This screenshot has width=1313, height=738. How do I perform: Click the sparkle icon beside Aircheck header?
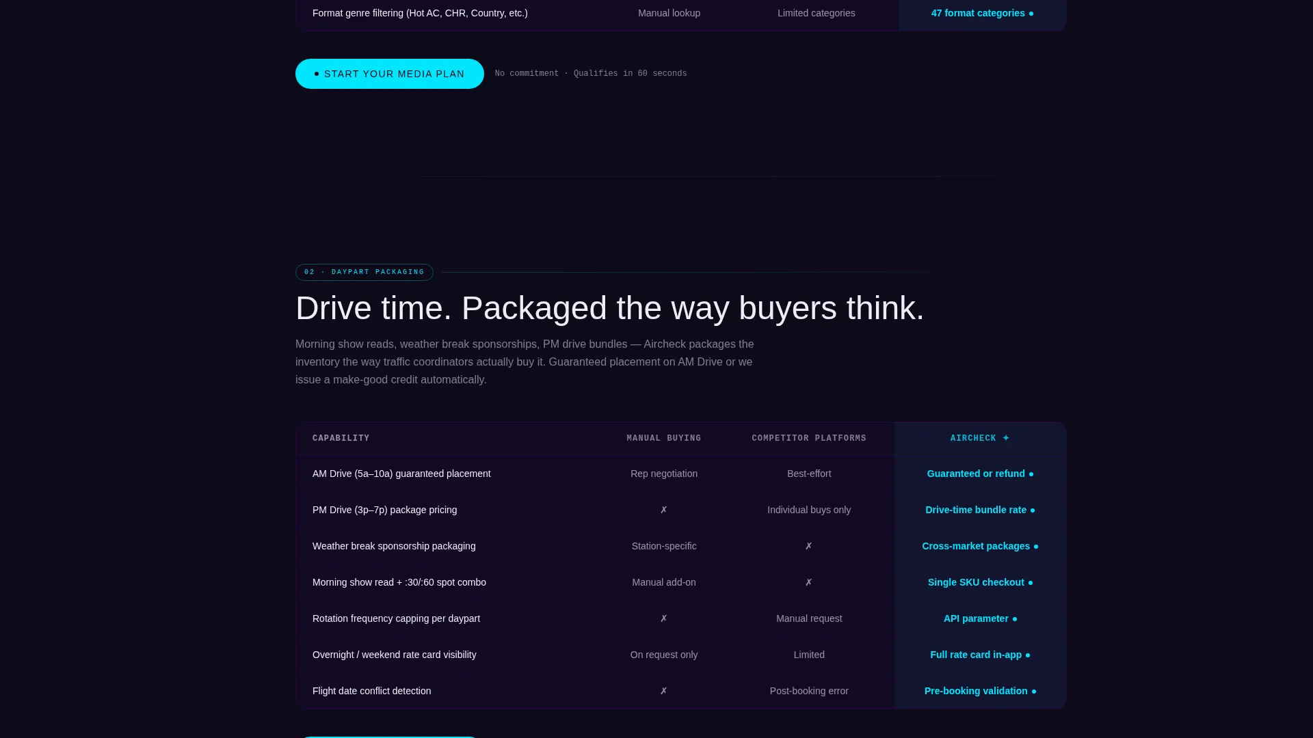click(1006, 438)
